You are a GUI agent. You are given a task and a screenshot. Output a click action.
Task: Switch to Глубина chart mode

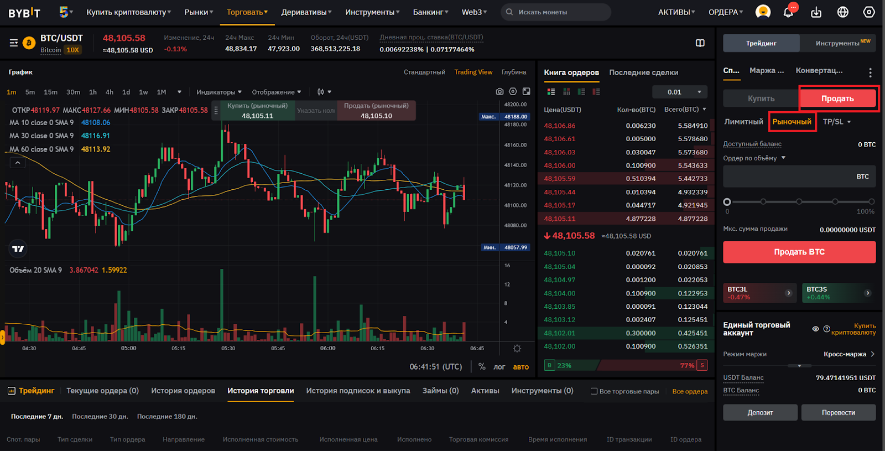coord(514,72)
